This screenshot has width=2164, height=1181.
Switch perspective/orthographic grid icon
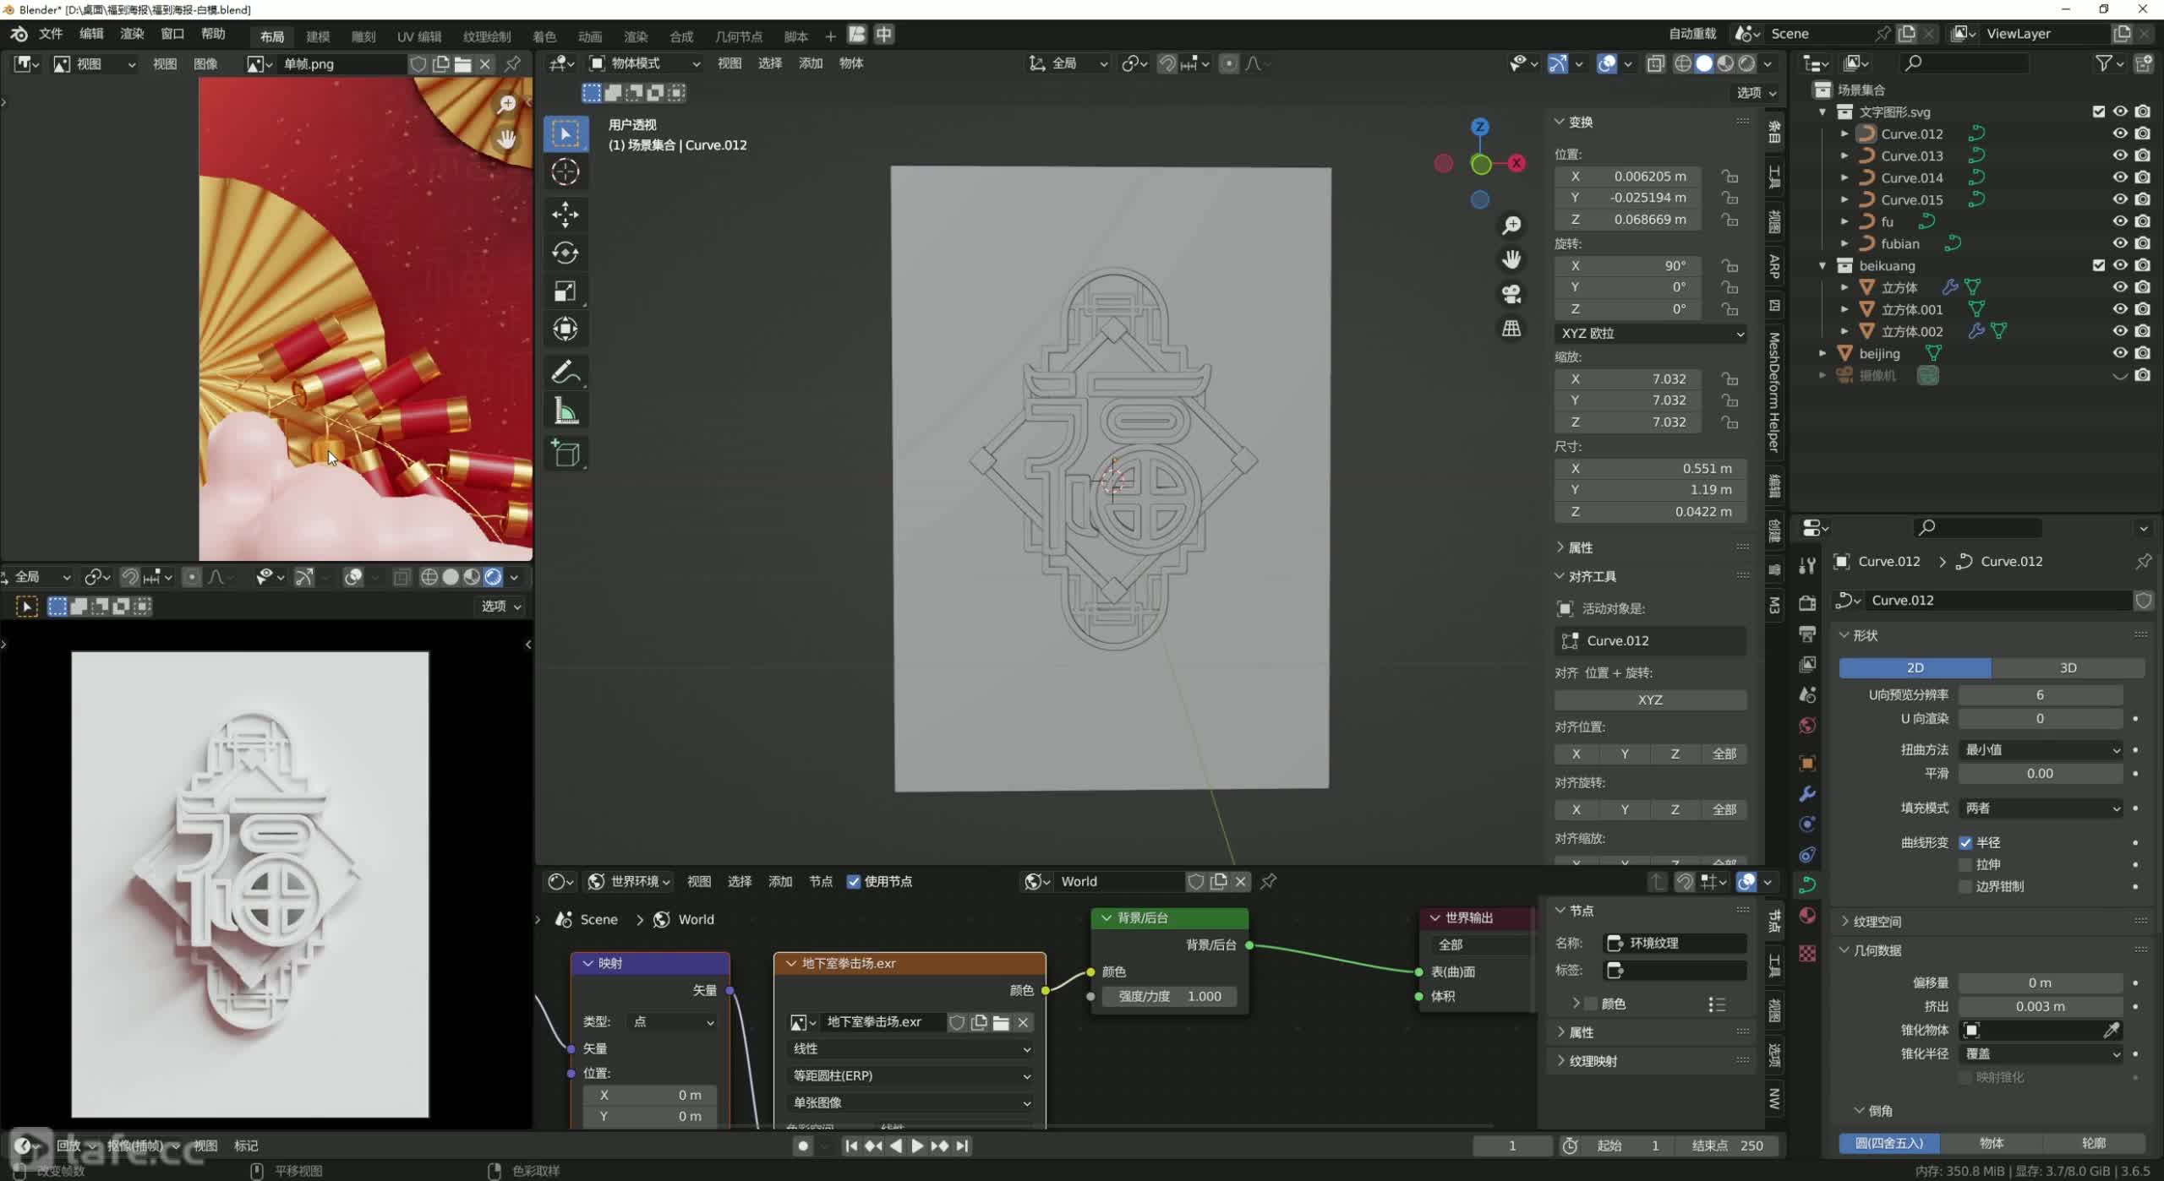[x=1511, y=329]
